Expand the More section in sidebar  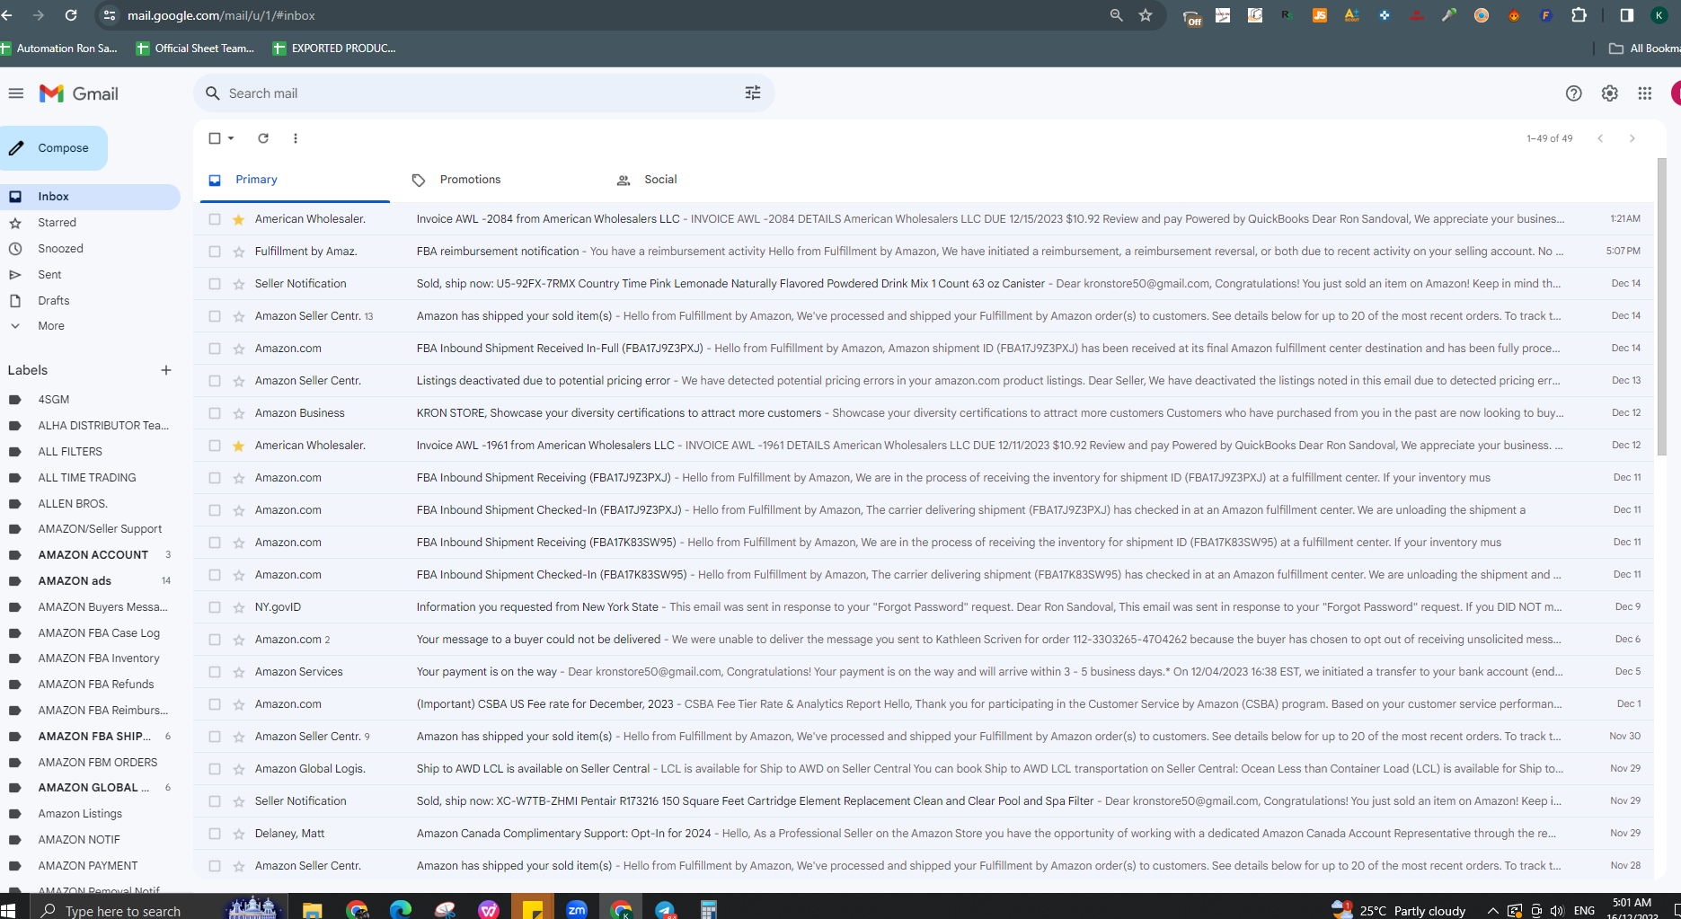(x=51, y=326)
